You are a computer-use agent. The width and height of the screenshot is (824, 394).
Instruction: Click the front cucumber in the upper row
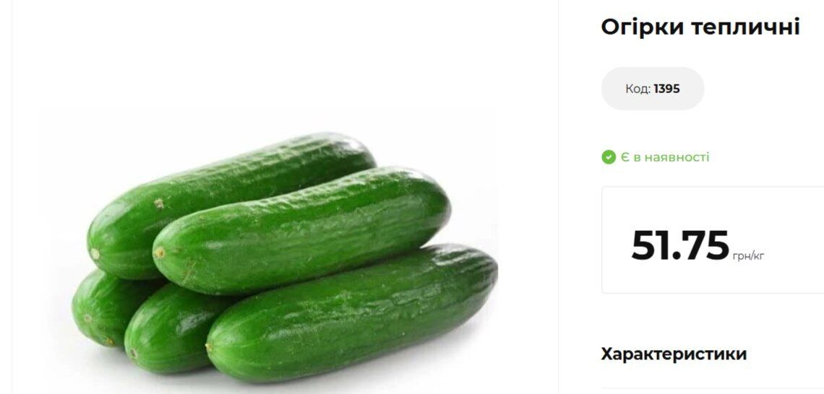[x=301, y=231]
